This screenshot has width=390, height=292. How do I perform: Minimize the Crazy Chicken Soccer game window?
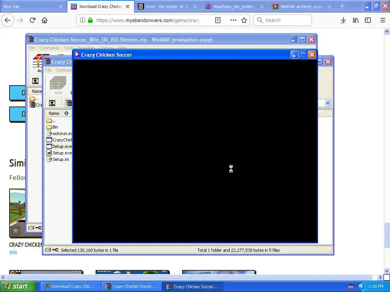click(x=294, y=55)
